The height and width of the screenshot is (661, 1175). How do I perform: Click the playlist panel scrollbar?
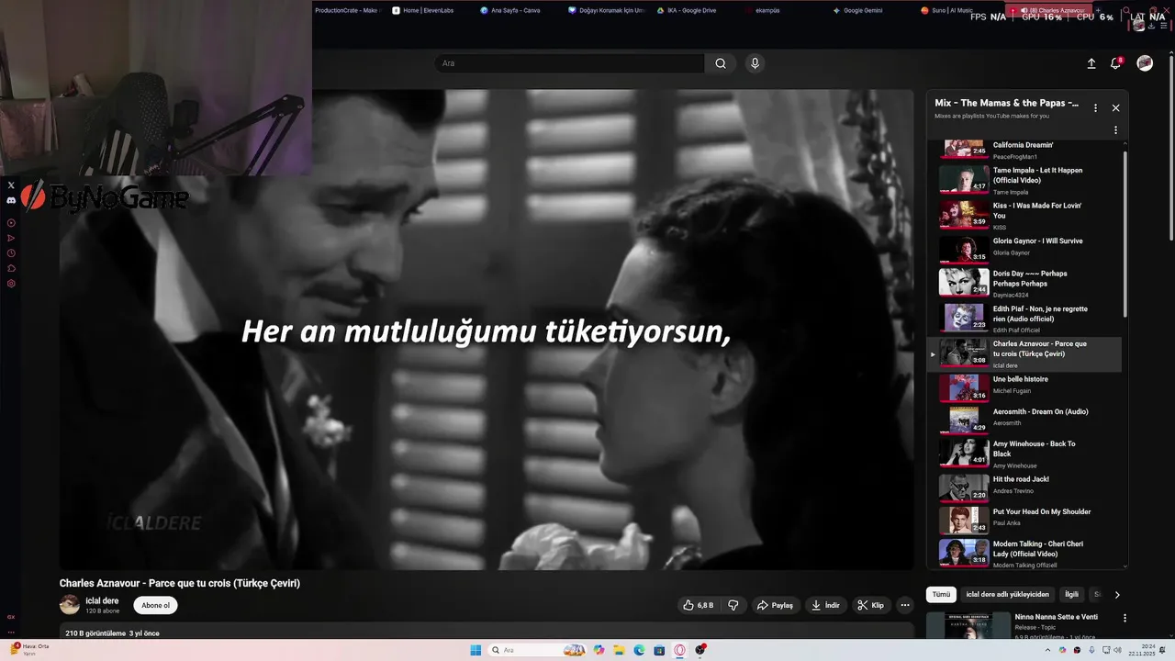click(1125, 236)
